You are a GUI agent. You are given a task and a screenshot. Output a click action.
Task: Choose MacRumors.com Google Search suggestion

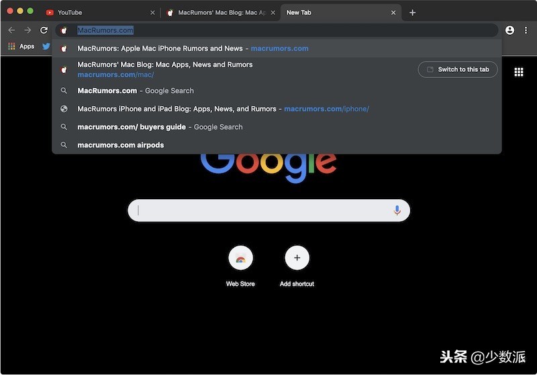point(277,91)
